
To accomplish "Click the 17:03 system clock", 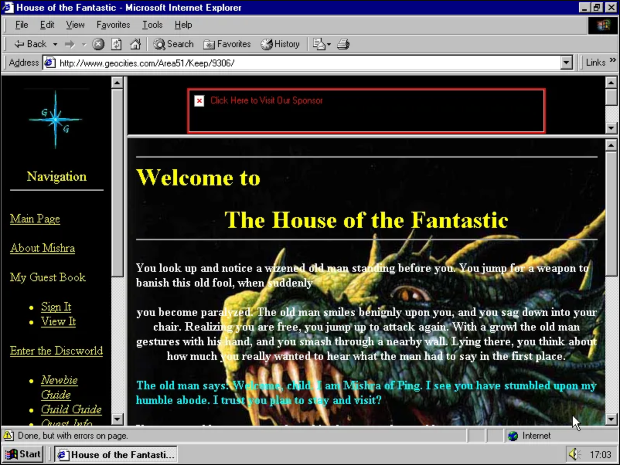I will click(600, 455).
